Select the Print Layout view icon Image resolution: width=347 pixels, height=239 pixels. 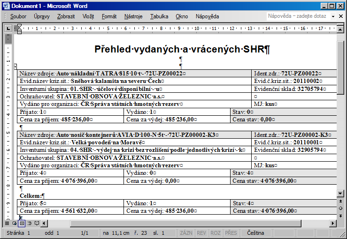click(x=22, y=224)
